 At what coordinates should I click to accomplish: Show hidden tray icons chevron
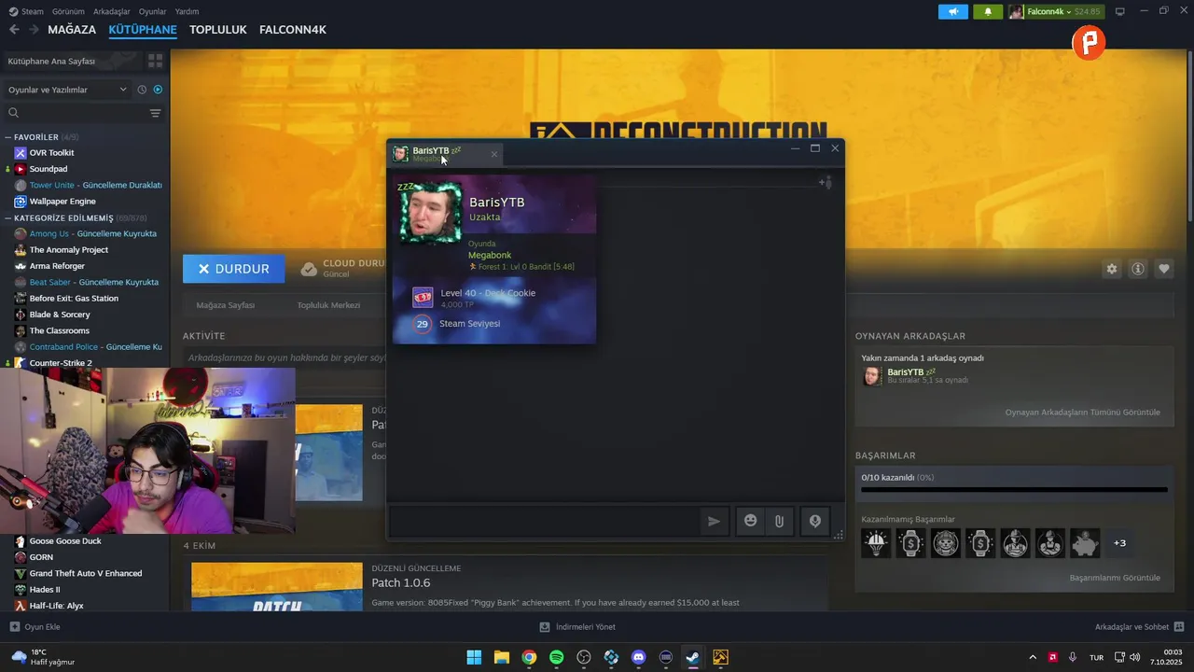click(x=1032, y=657)
